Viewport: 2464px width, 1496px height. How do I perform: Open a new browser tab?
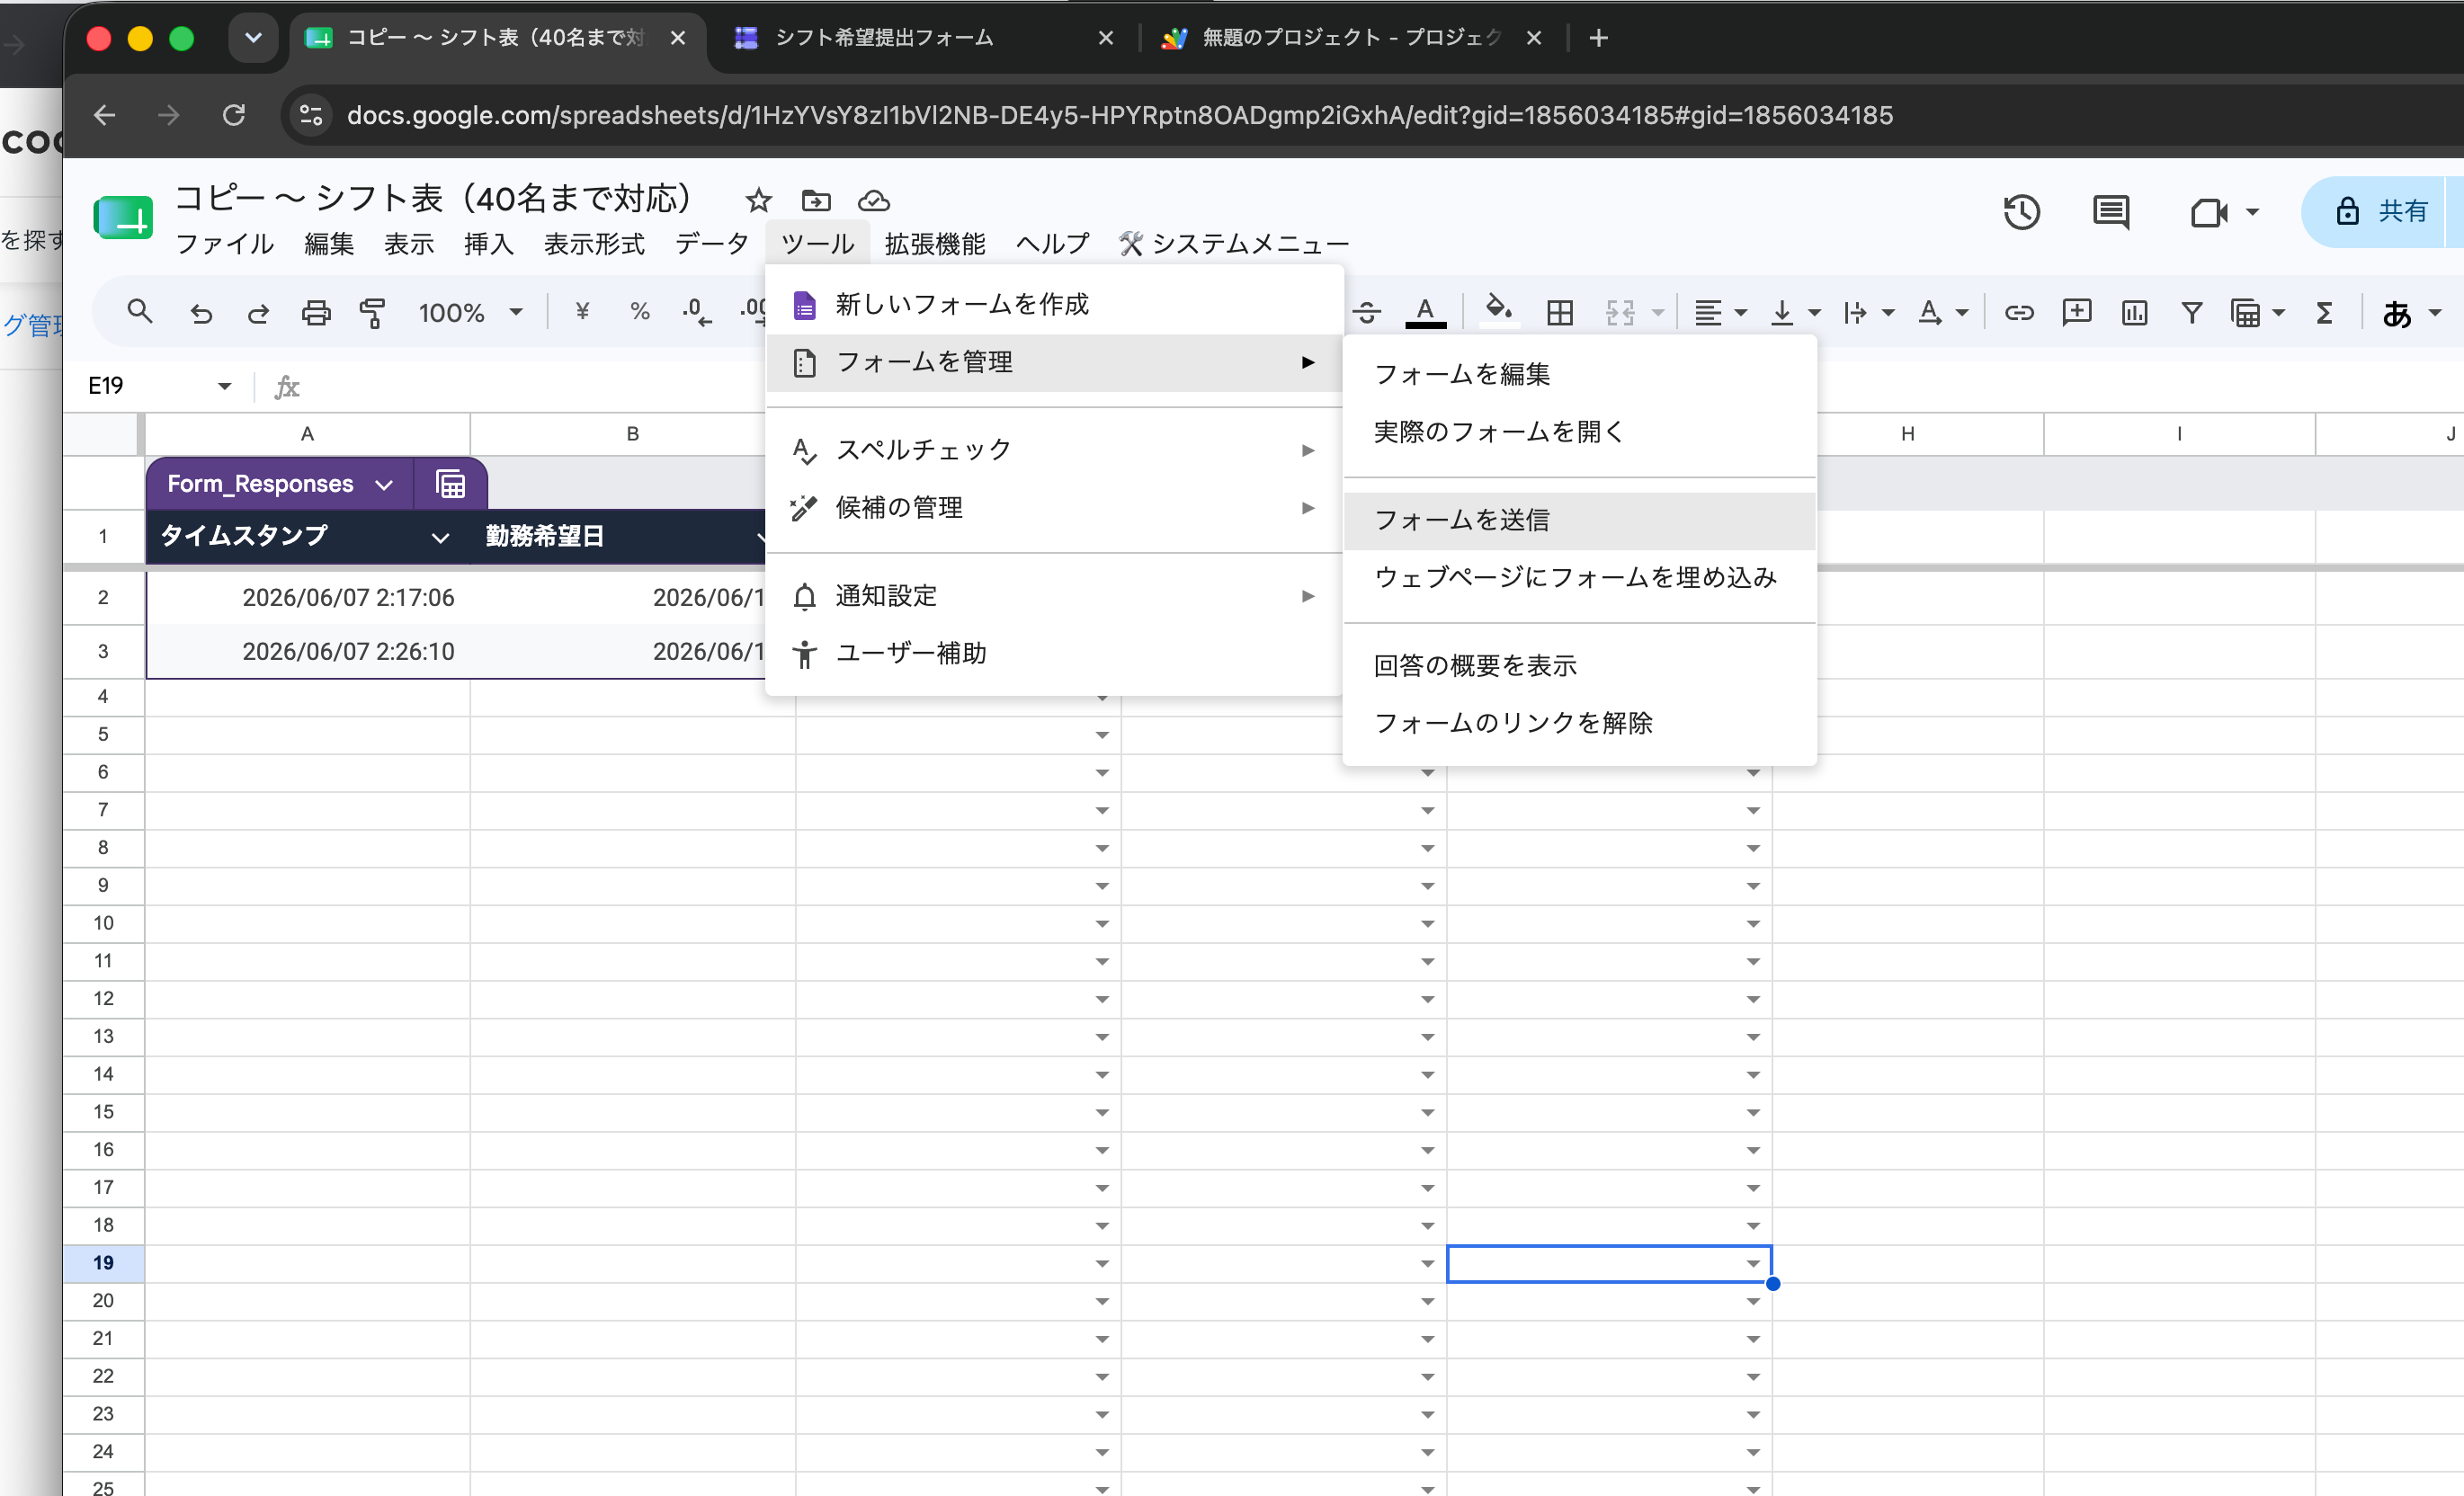pos(1598,38)
